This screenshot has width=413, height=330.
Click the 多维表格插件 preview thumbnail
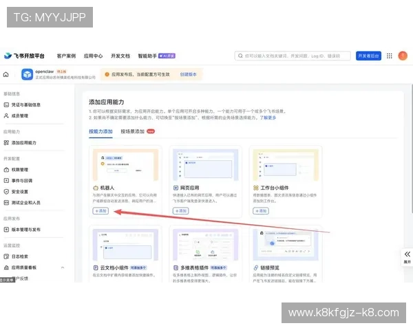click(x=206, y=245)
